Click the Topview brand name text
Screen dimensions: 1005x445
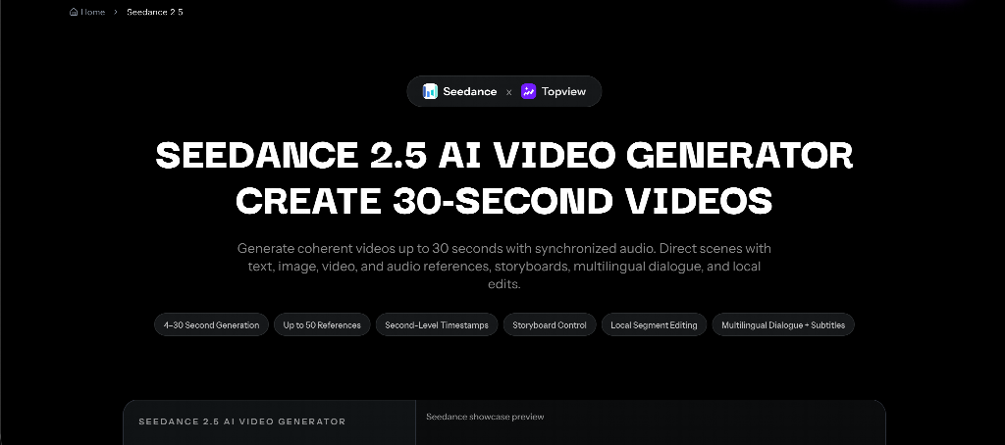point(563,91)
